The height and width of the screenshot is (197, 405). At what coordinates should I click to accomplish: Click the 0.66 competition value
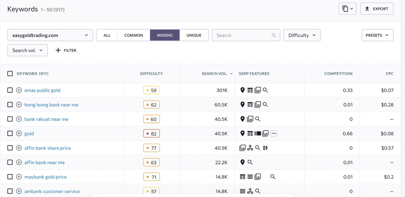point(348,134)
